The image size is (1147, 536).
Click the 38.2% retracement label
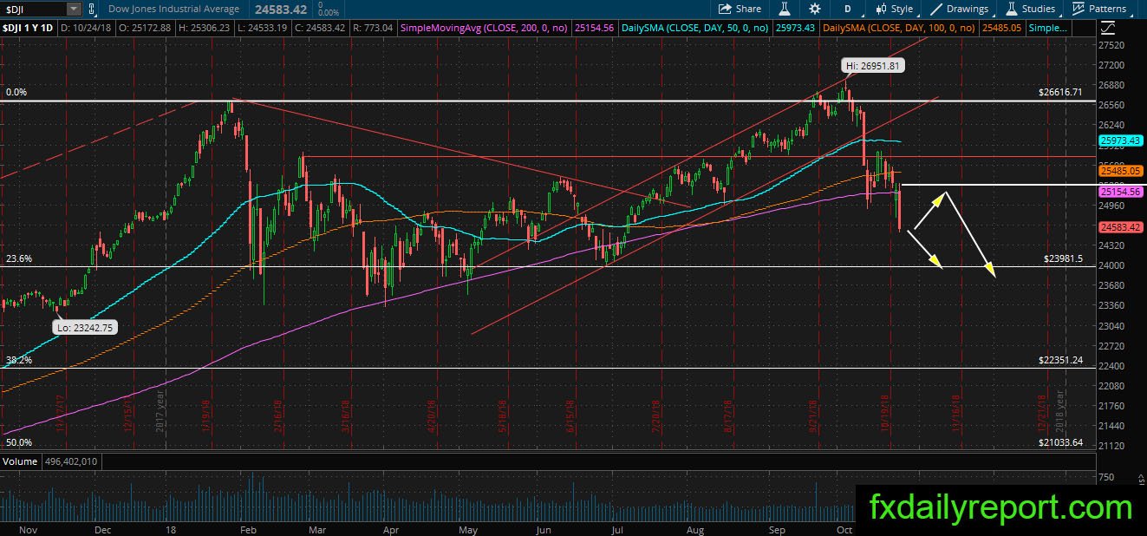click(x=17, y=360)
